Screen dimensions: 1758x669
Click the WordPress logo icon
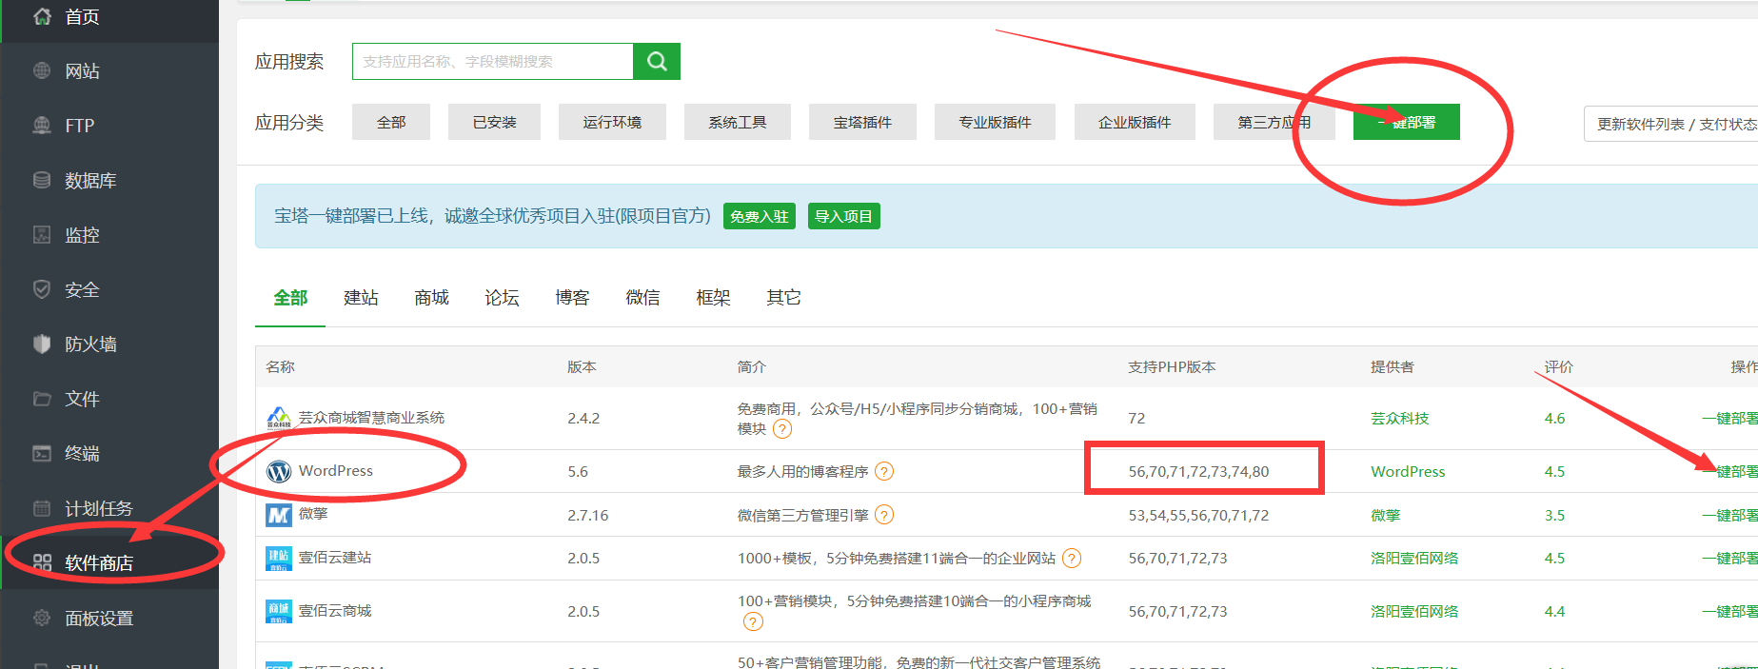[279, 471]
